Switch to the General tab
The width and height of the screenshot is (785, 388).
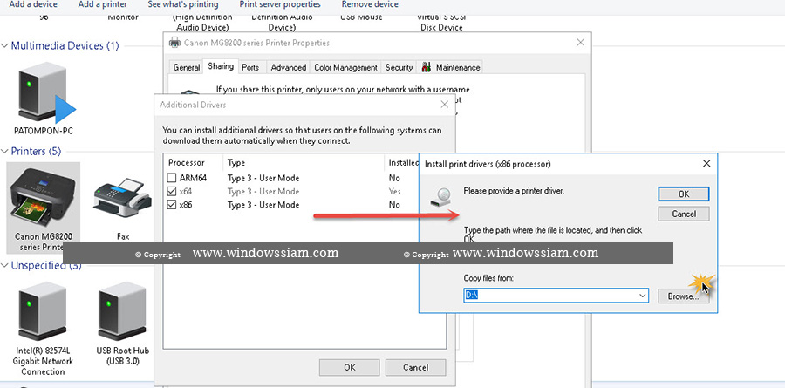(x=187, y=68)
